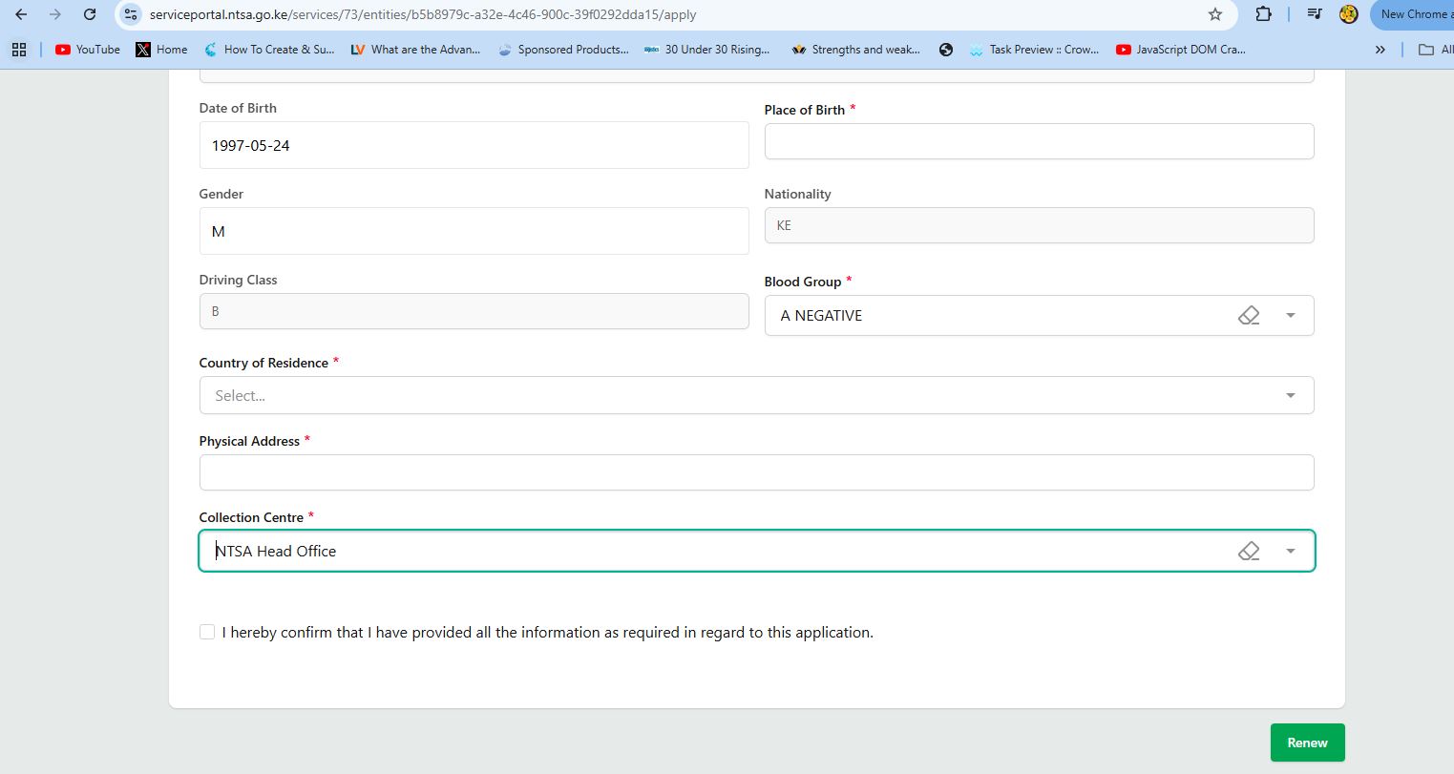Click the browser back arrow
The width and height of the screenshot is (1454, 774).
[21, 14]
